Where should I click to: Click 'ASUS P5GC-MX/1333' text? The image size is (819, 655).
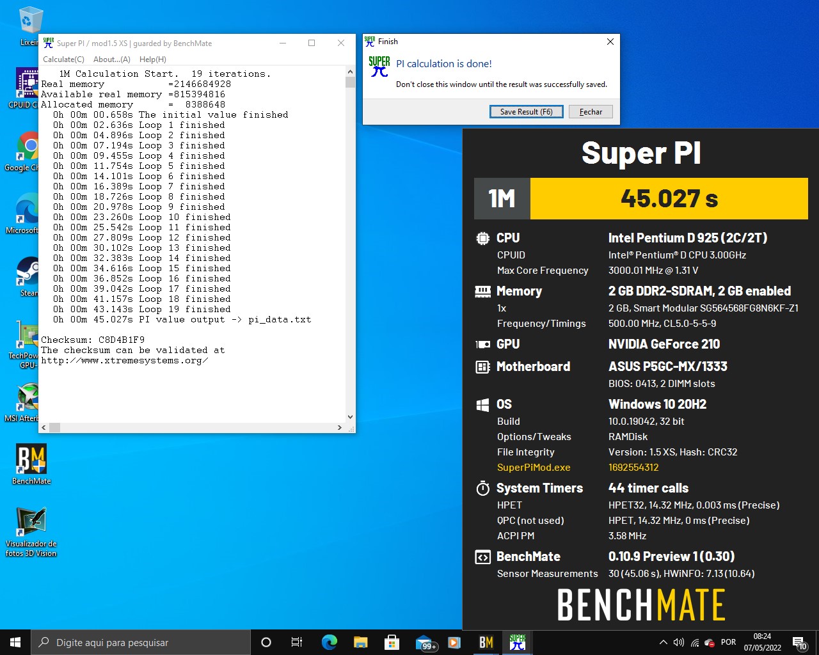[x=668, y=367]
